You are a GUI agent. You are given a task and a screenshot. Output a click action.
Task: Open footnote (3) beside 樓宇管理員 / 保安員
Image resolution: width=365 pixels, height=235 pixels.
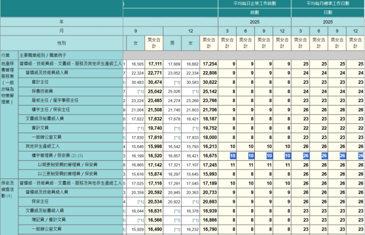(x=80, y=155)
